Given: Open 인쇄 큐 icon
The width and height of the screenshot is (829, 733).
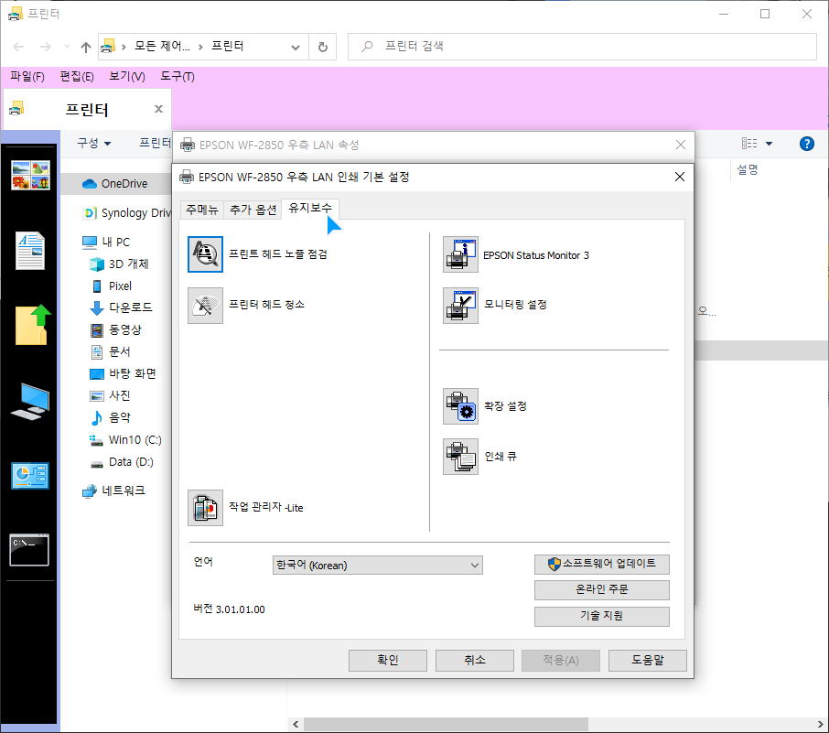Looking at the screenshot, I should pos(460,457).
